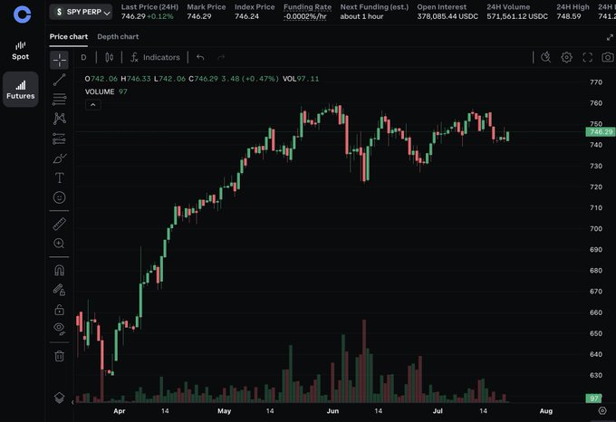Click the undo arrow
Screen dimensions: 616x422
200,57
